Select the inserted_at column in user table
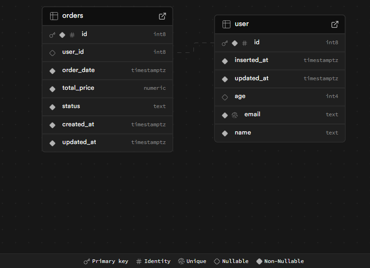The height and width of the screenshot is (268, 370). point(280,60)
